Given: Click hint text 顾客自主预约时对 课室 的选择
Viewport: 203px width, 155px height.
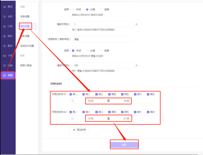Looking at the screenshot, I should [x=88, y=56].
